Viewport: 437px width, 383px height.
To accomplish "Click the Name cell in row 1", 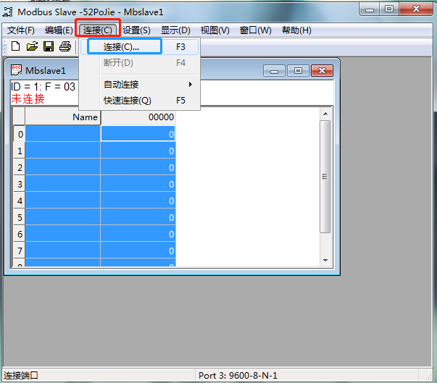I will (x=63, y=151).
